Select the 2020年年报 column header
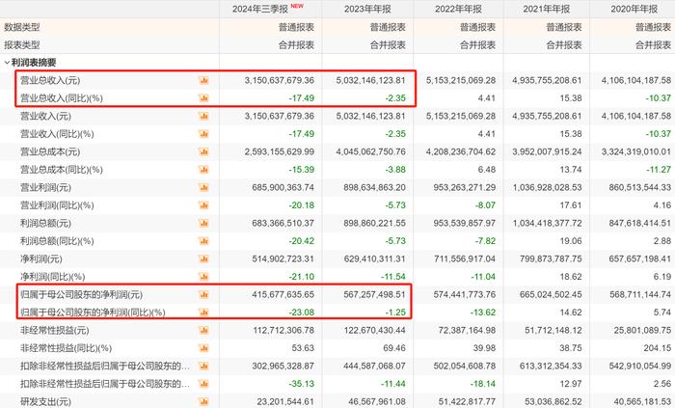 tap(634, 9)
